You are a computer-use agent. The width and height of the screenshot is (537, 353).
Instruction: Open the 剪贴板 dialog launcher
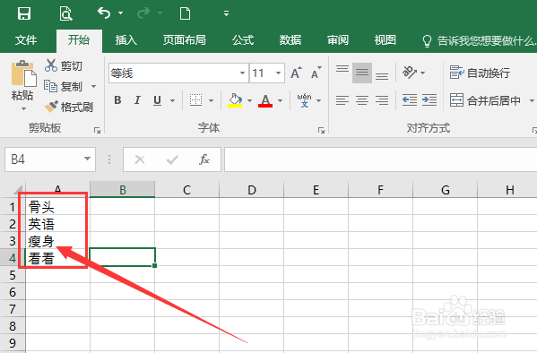(x=97, y=130)
